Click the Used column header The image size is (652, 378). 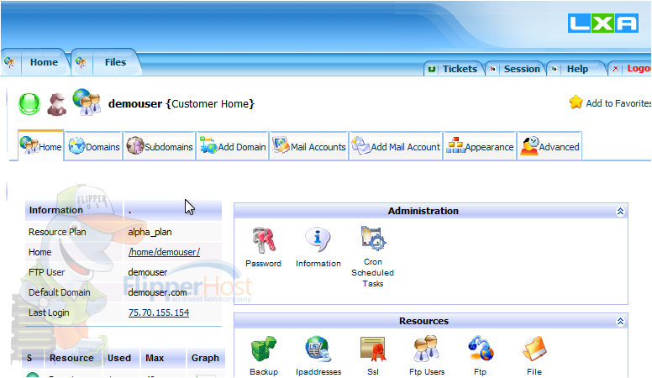point(119,358)
